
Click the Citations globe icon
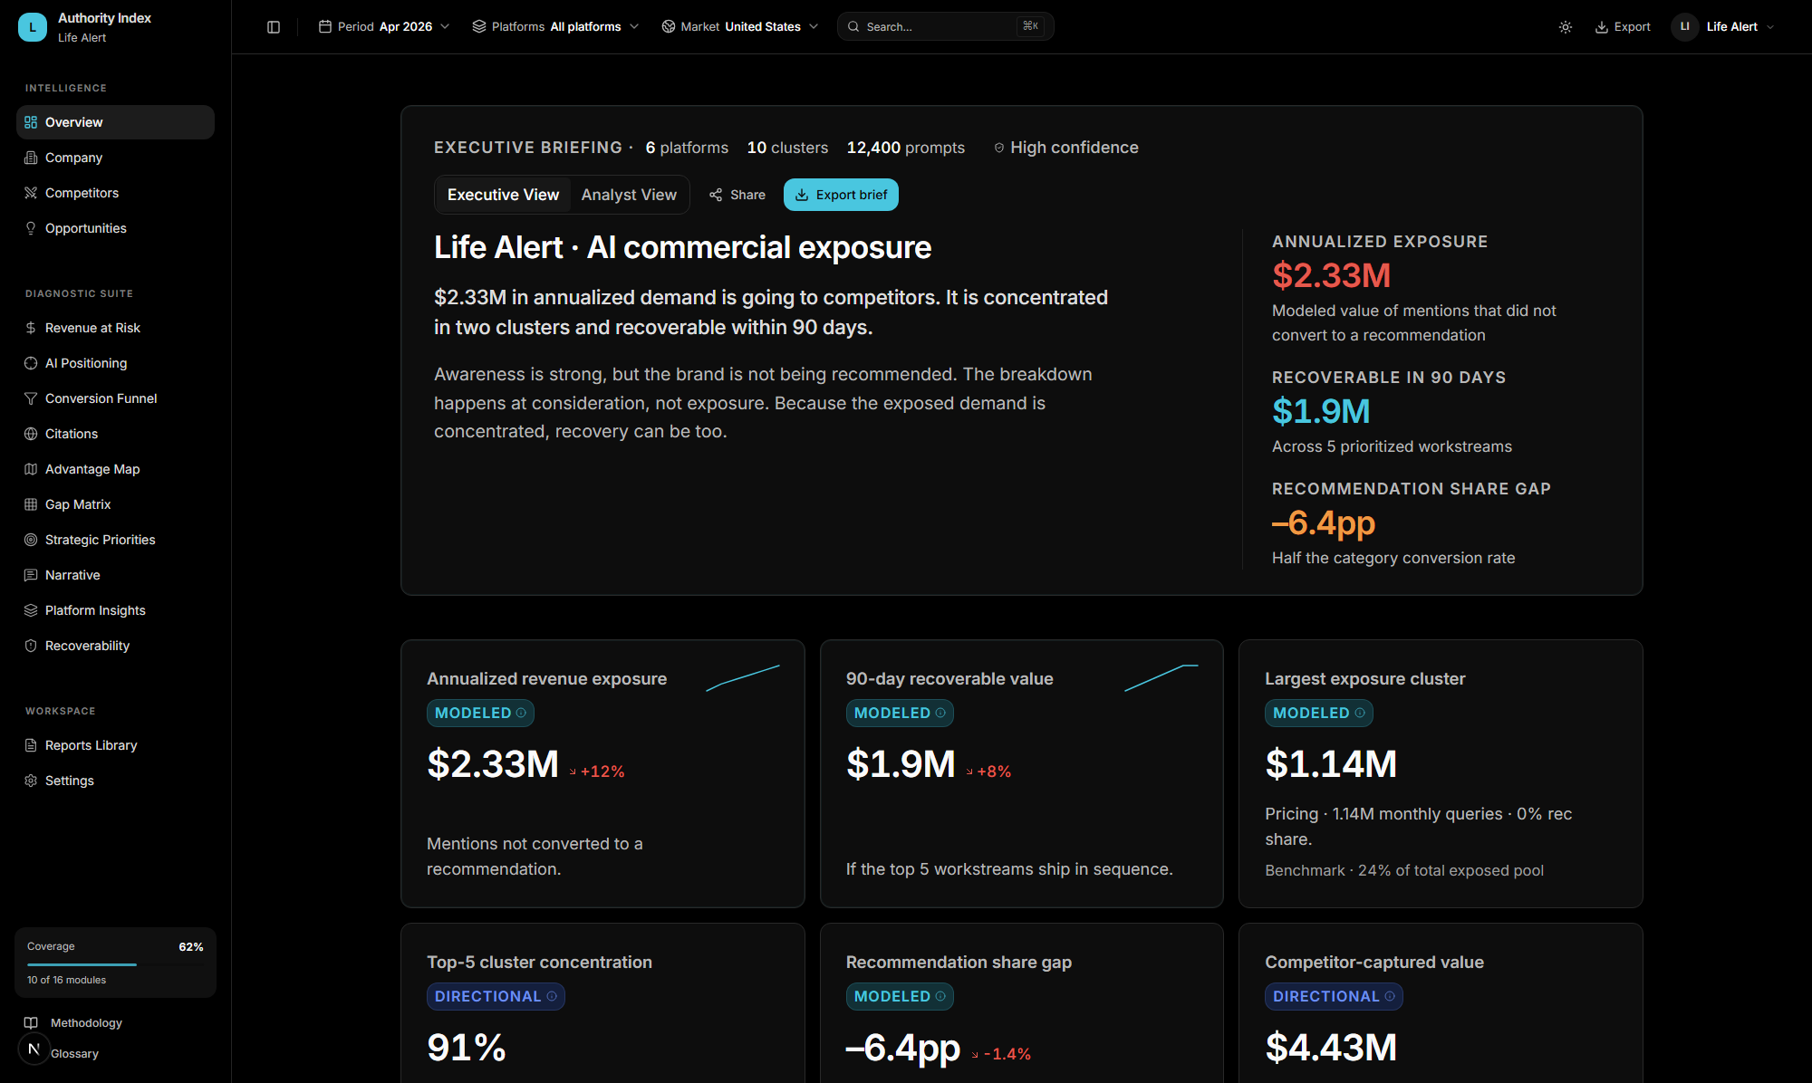(31, 434)
